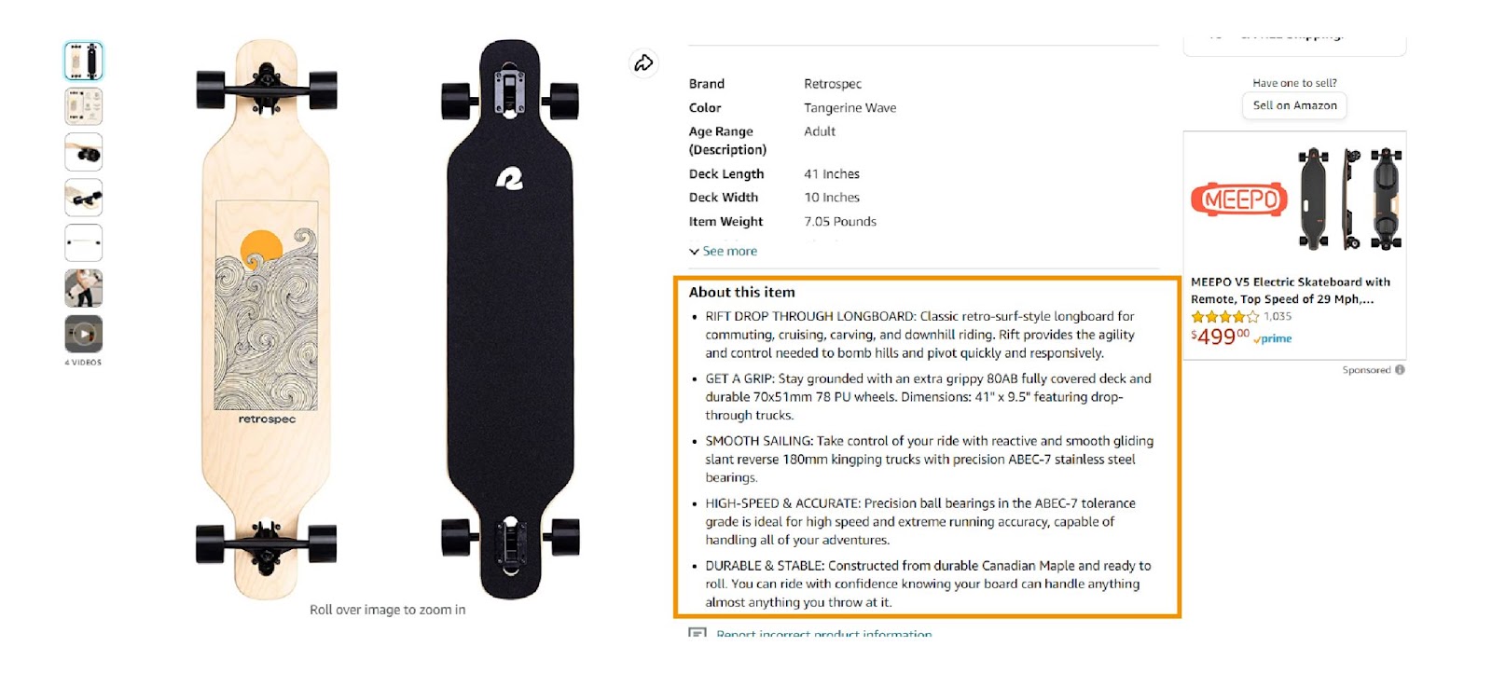
Task: Click the Sponsored info icon
Action: pyautogui.click(x=1400, y=370)
